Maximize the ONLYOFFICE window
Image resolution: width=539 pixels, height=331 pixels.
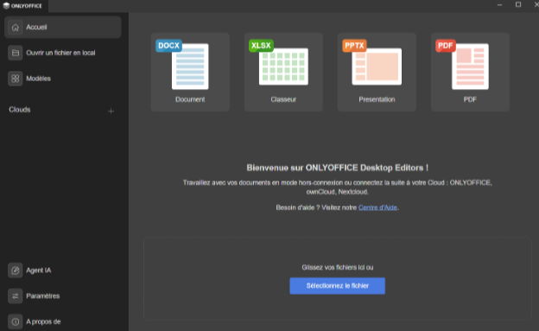(518, 4)
